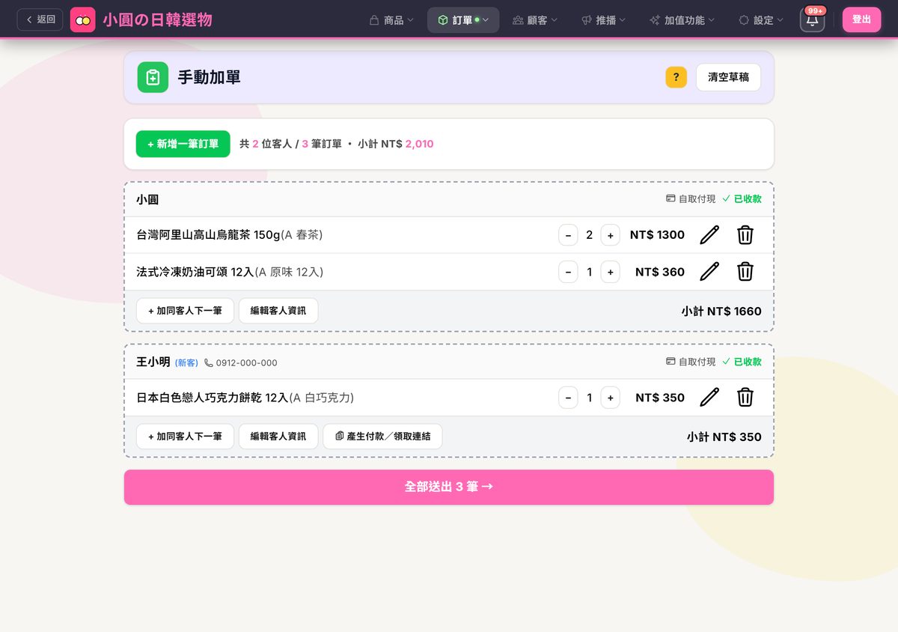Screen dimensions: 898x632
Task: Expand the 推播 navigation menu
Action: [604, 20]
